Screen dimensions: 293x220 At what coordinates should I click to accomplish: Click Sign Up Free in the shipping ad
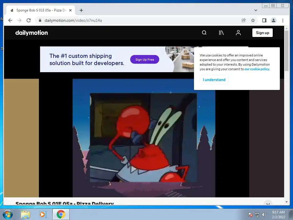pos(144,60)
